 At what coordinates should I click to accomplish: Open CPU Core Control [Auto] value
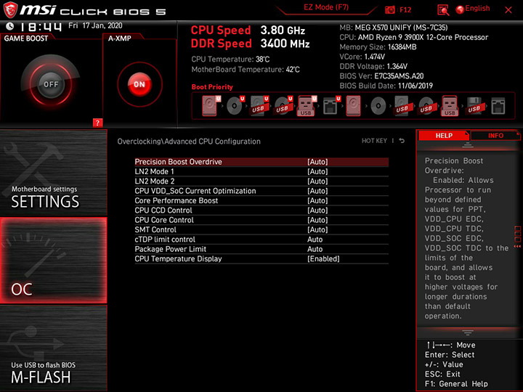point(317,220)
